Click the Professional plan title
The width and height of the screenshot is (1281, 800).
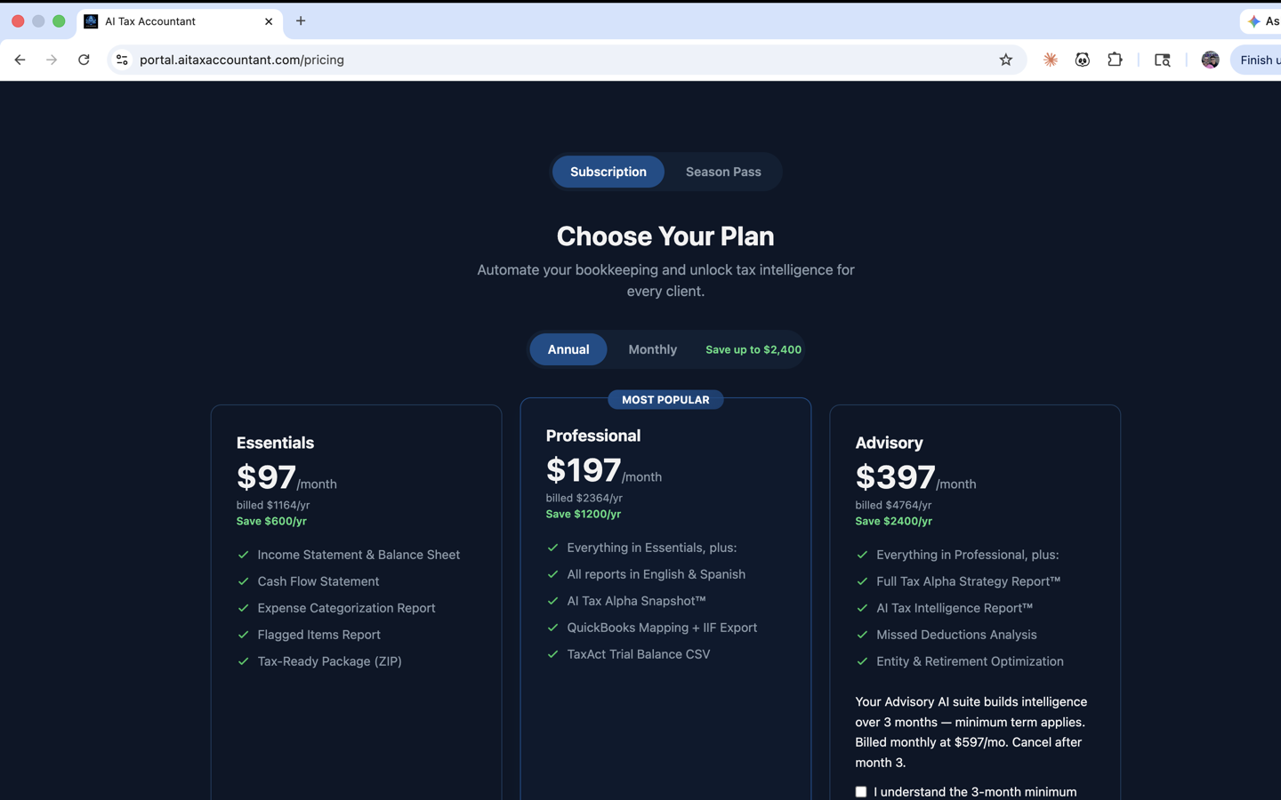pos(593,436)
